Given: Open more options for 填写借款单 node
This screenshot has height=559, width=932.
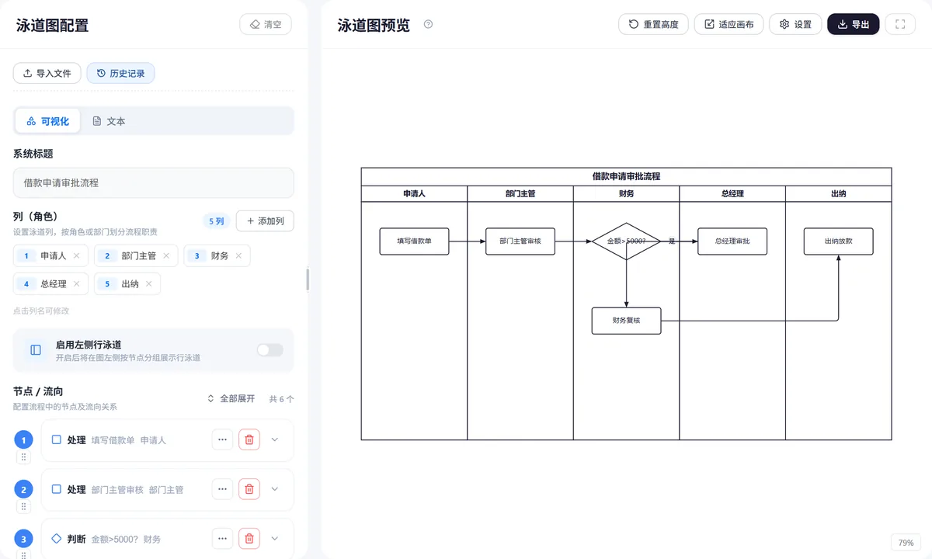Looking at the screenshot, I should tap(222, 439).
